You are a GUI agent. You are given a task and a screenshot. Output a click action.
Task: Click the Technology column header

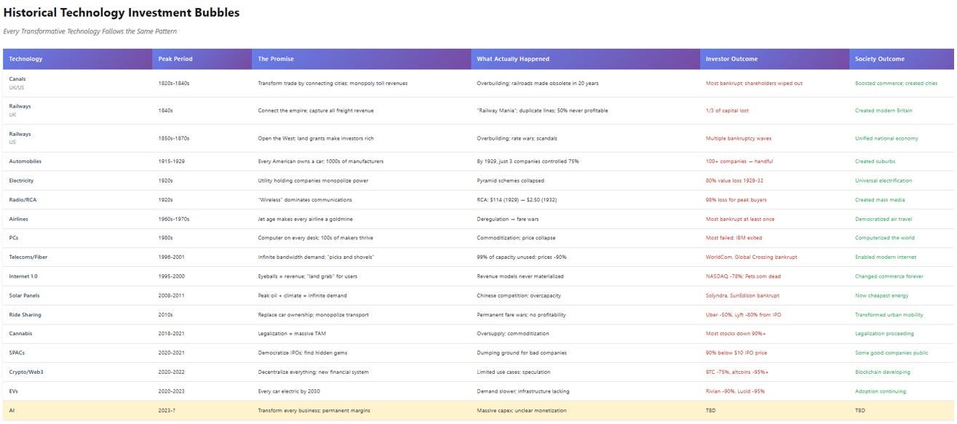78,59
